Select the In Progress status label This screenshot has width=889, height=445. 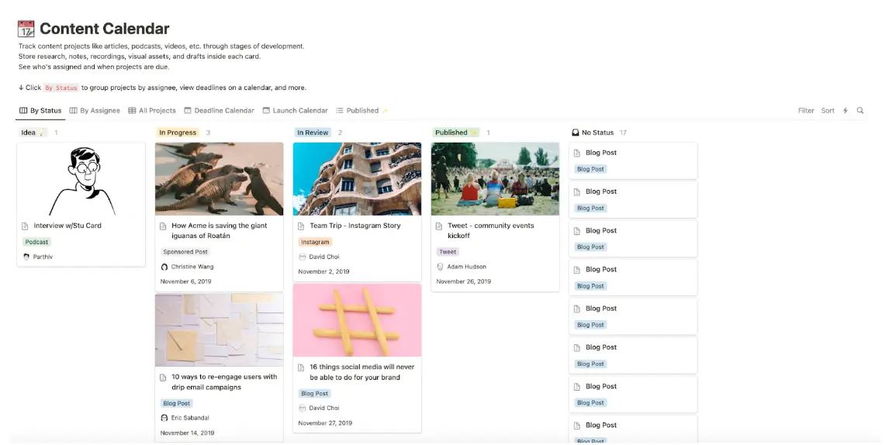click(x=178, y=133)
